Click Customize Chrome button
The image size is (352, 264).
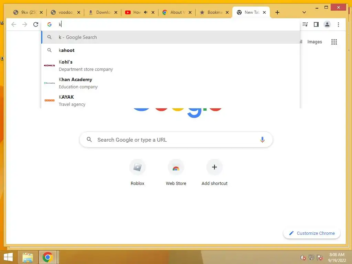(x=311, y=233)
